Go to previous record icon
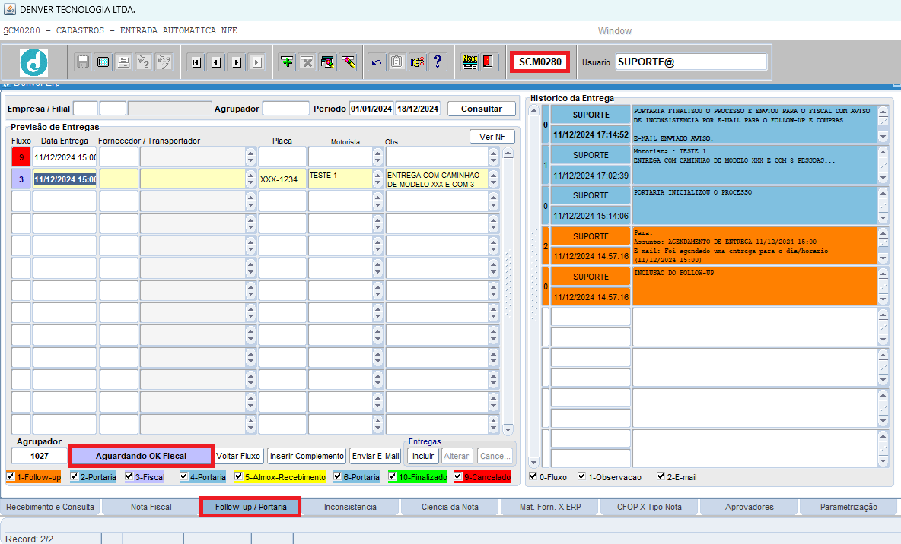This screenshot has height=544, width=901. coord(217,62)
